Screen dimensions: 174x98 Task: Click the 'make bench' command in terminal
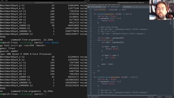[52, 43]
